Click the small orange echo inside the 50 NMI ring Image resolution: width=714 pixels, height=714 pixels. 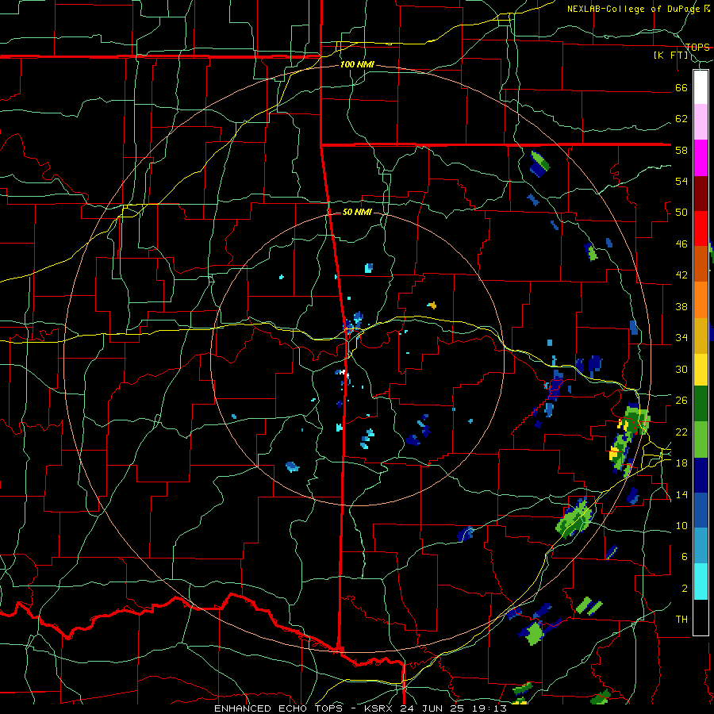pyautogui.click(x=432, y=305)
